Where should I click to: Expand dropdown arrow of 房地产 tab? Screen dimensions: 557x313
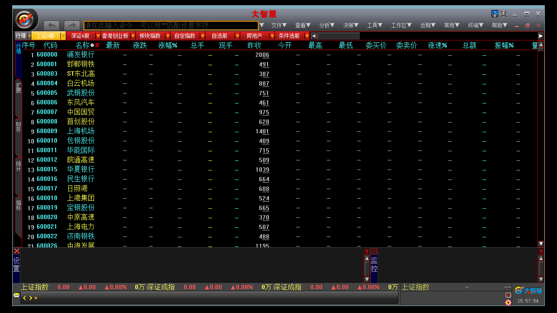click(272, 36)
